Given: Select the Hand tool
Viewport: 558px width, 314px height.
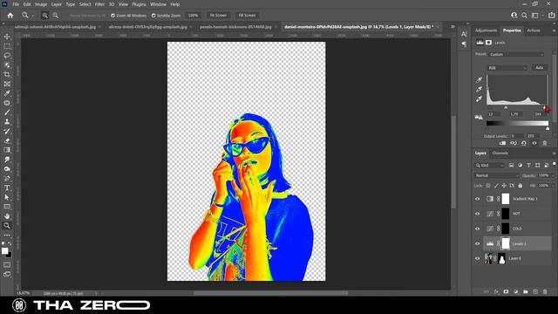Looking at the screenshot, I should (x=7, y=216).
